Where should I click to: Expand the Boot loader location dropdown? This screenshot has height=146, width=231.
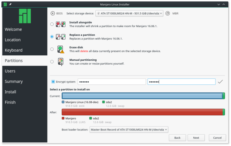129,130
